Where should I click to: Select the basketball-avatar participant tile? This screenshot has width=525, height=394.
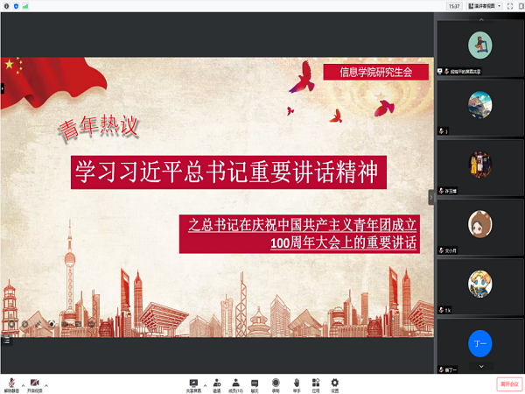pos(480,167)
